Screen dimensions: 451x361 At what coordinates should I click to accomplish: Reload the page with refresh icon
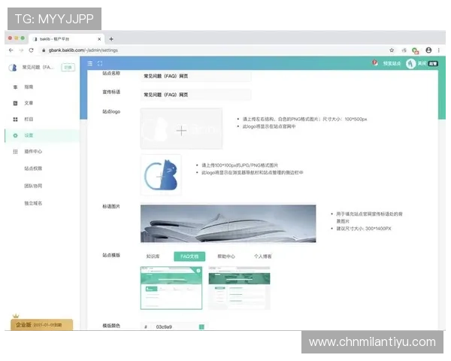point(31,50)
